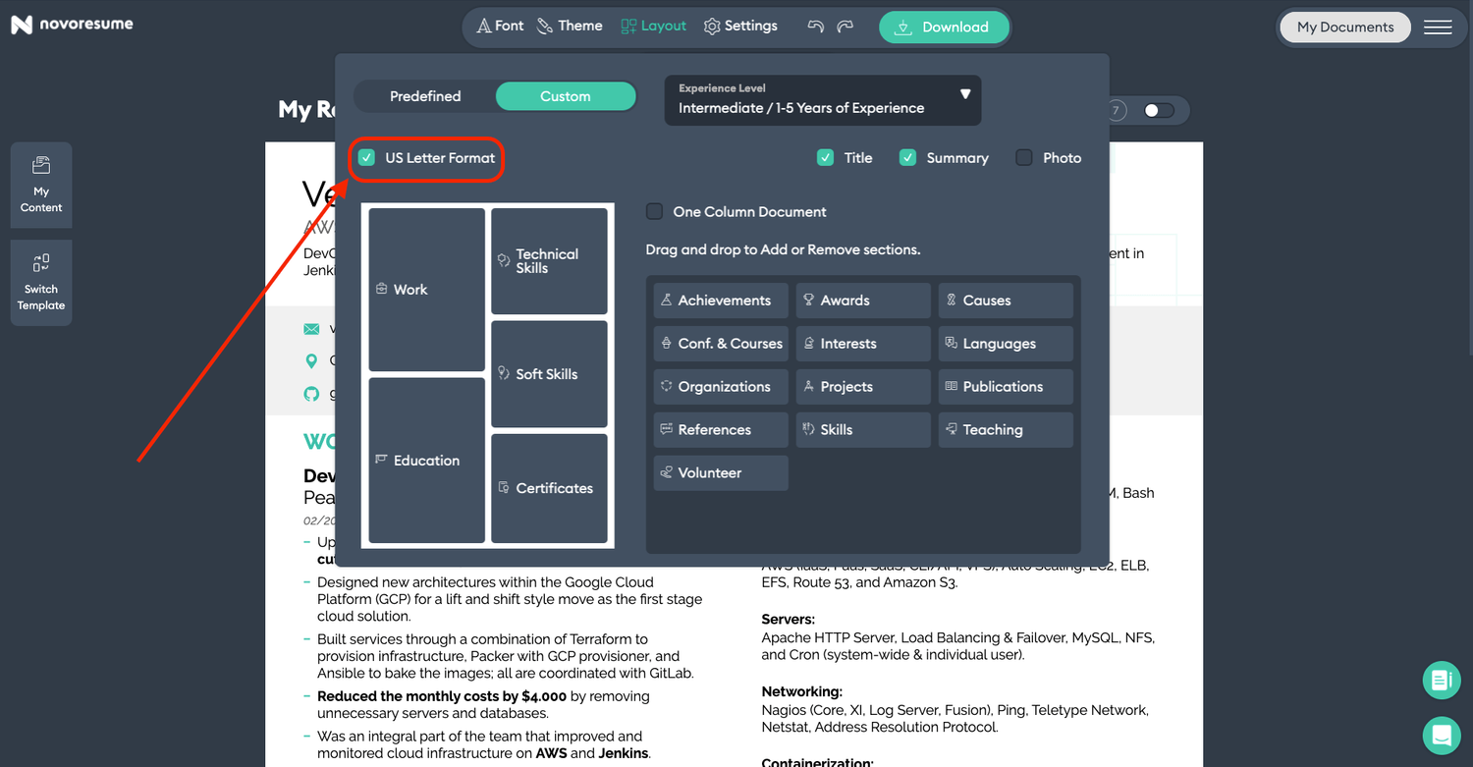Click the undo arrow icon
Screen dimensions: 1473x767
[x=815, y=27]
